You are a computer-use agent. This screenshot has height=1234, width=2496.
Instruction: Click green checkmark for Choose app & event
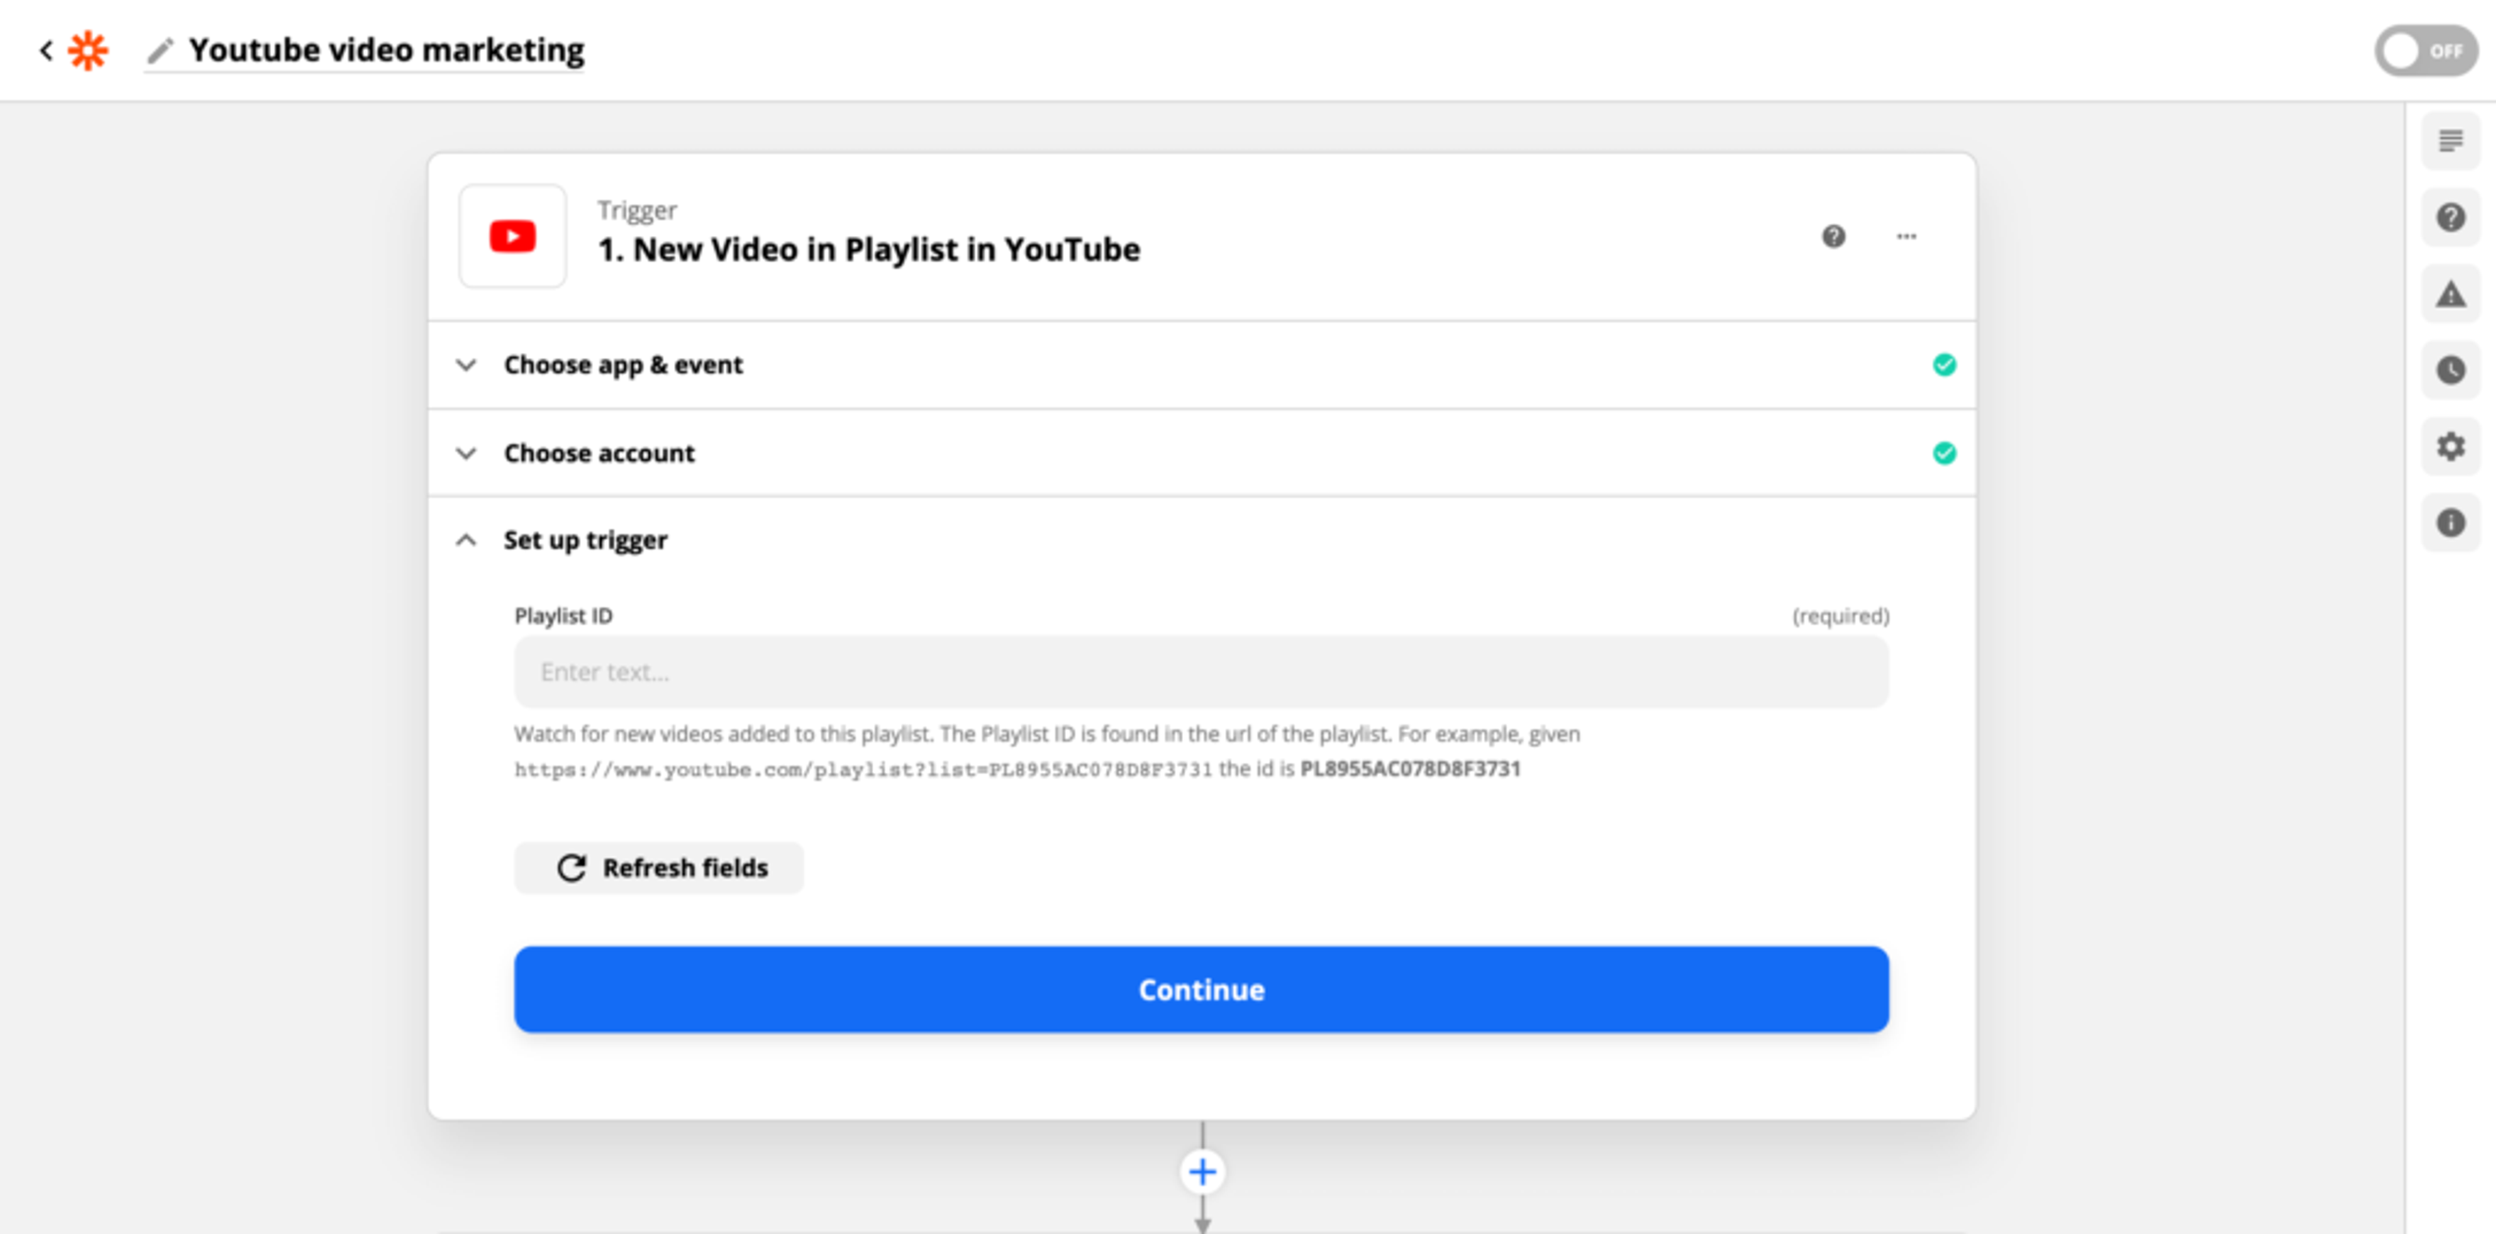tap(1943, 365)
